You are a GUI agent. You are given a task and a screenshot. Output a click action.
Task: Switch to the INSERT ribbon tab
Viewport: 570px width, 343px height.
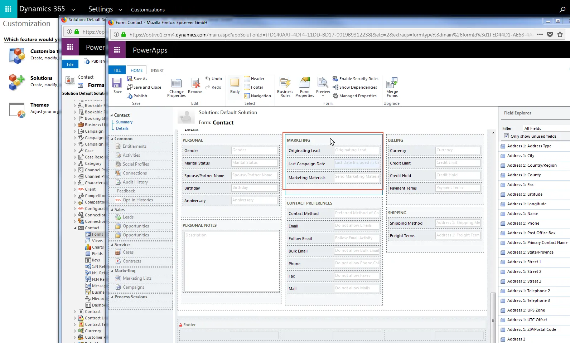pyautogui.click(x=157, y=70)
